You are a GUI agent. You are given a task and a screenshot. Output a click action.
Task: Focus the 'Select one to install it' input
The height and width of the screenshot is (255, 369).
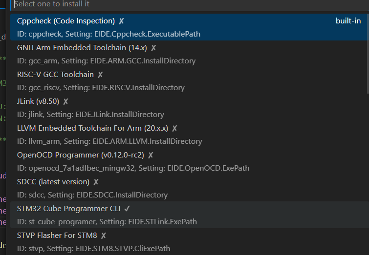[190, 4]
